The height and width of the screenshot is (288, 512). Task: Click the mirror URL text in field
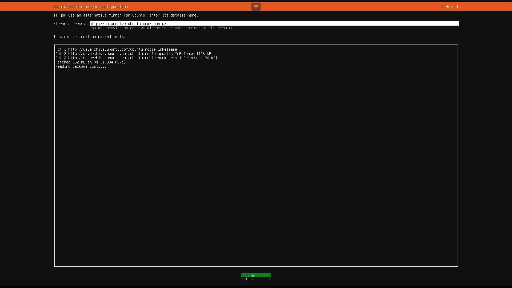[x=128, y=24]
